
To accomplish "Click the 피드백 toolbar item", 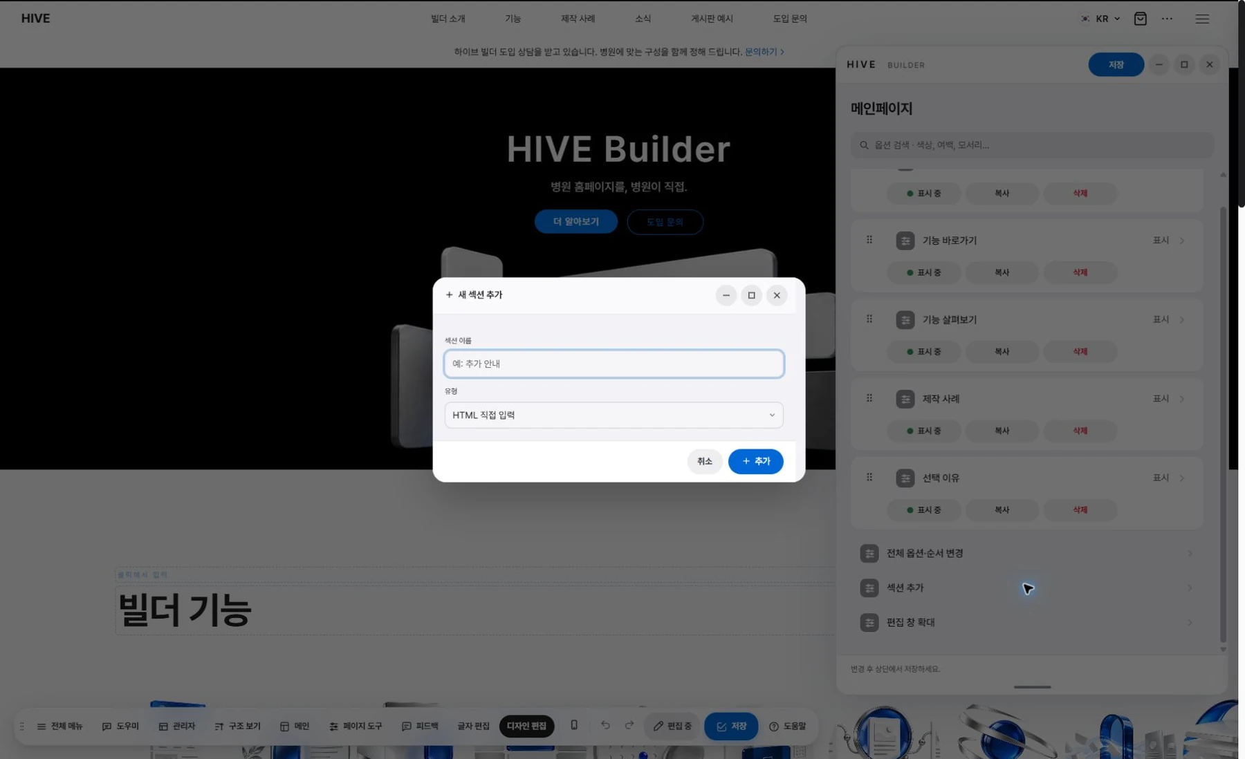I will point(420,727).
